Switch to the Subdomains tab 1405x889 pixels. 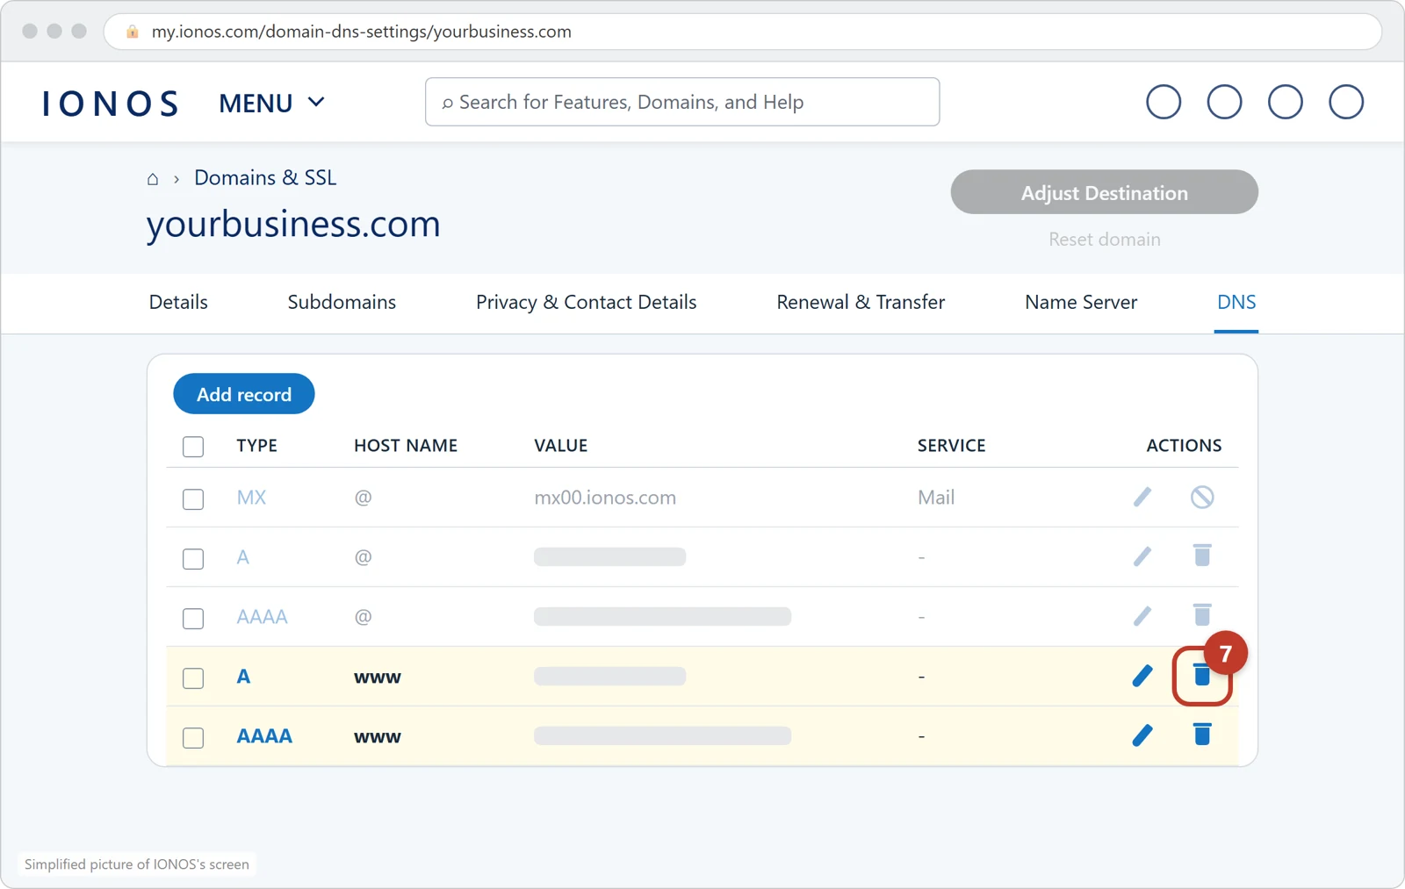[x=342, y=302]
